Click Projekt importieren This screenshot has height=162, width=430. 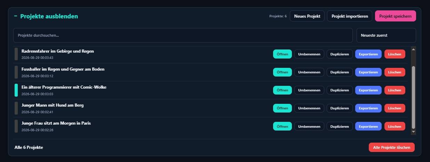point(350,16)
